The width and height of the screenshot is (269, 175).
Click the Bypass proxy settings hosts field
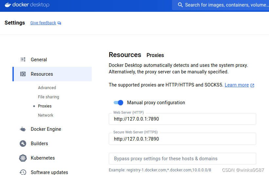[x=183, y=159]
